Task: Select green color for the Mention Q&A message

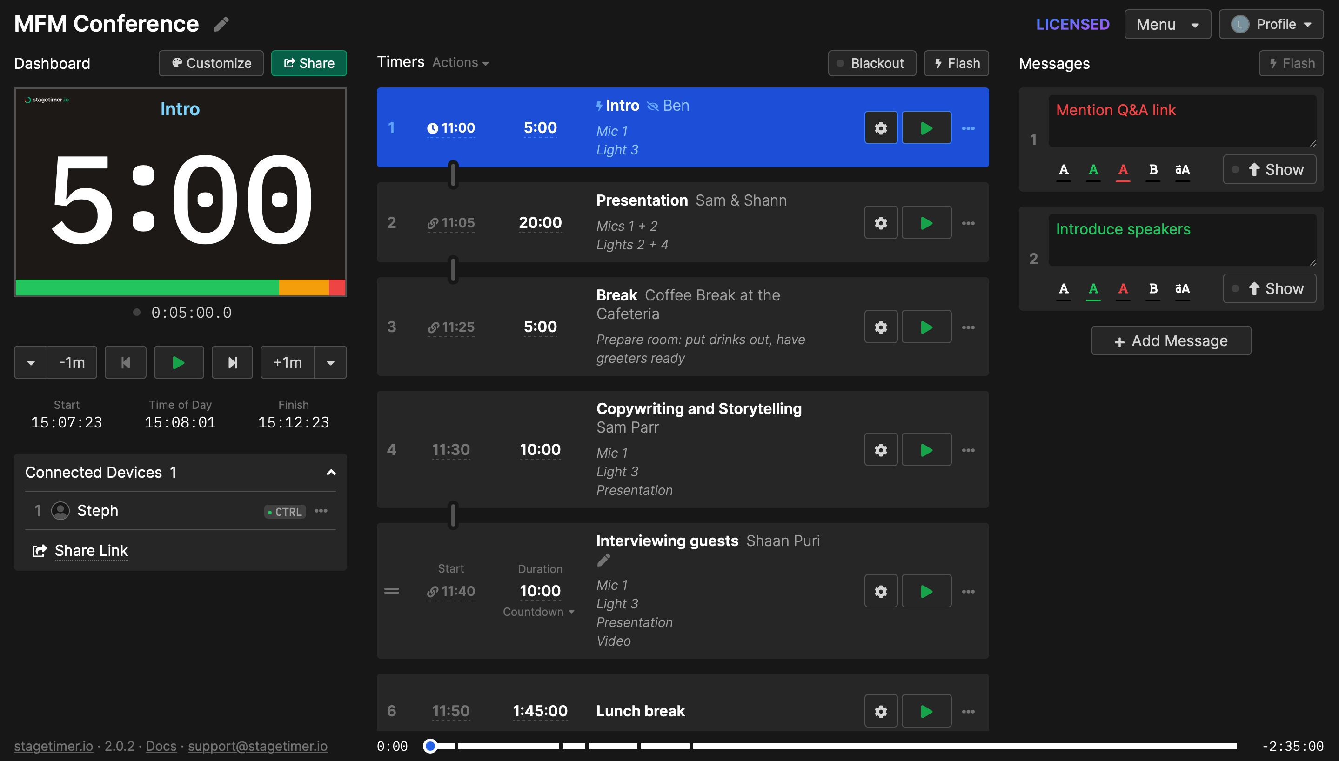Action: click(x=1093, y=170)
